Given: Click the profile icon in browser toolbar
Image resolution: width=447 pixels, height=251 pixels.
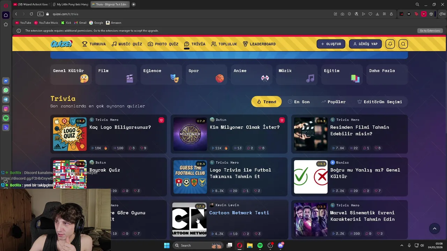Looking at the screenshot, I should pos(391,14).
